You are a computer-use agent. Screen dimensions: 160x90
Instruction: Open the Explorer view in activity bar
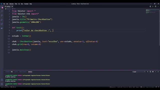click(2, 7)
